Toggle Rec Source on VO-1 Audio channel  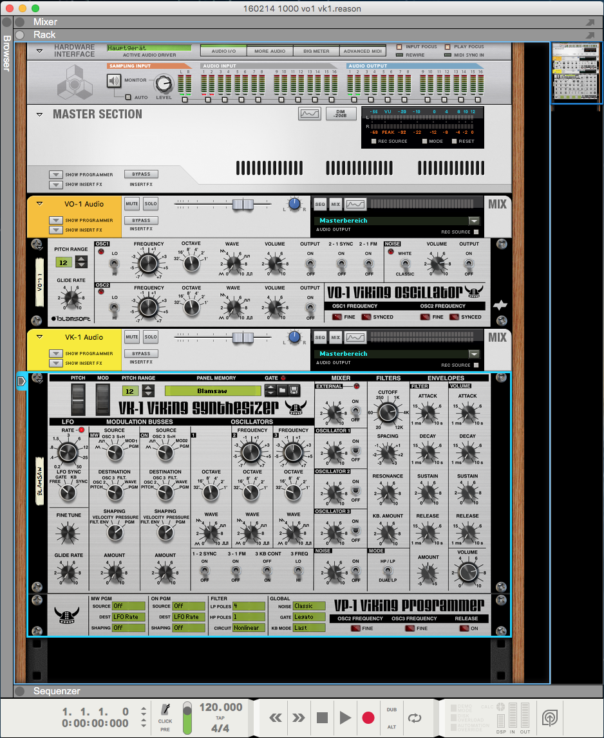pyautogui.click(x=476, y=232)
